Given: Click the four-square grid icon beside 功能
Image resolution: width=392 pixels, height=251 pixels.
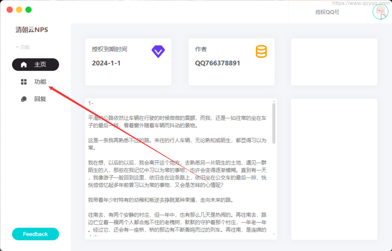Looking at the screenshot, I should coord(24,82).
